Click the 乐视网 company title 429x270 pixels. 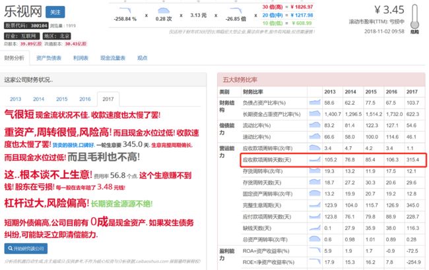point(23,12)
